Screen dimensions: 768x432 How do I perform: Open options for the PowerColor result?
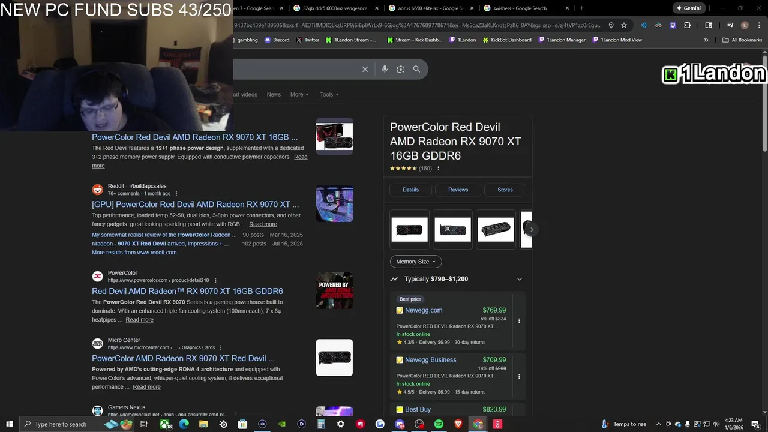pyautogui.click(x=215, y=280)
